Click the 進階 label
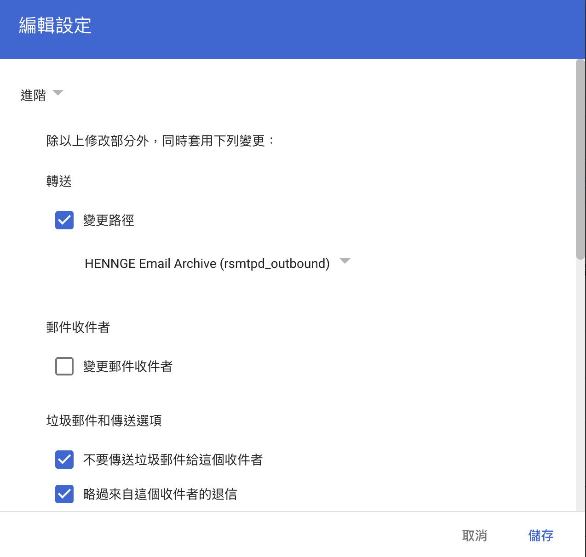 coord(34,95)
